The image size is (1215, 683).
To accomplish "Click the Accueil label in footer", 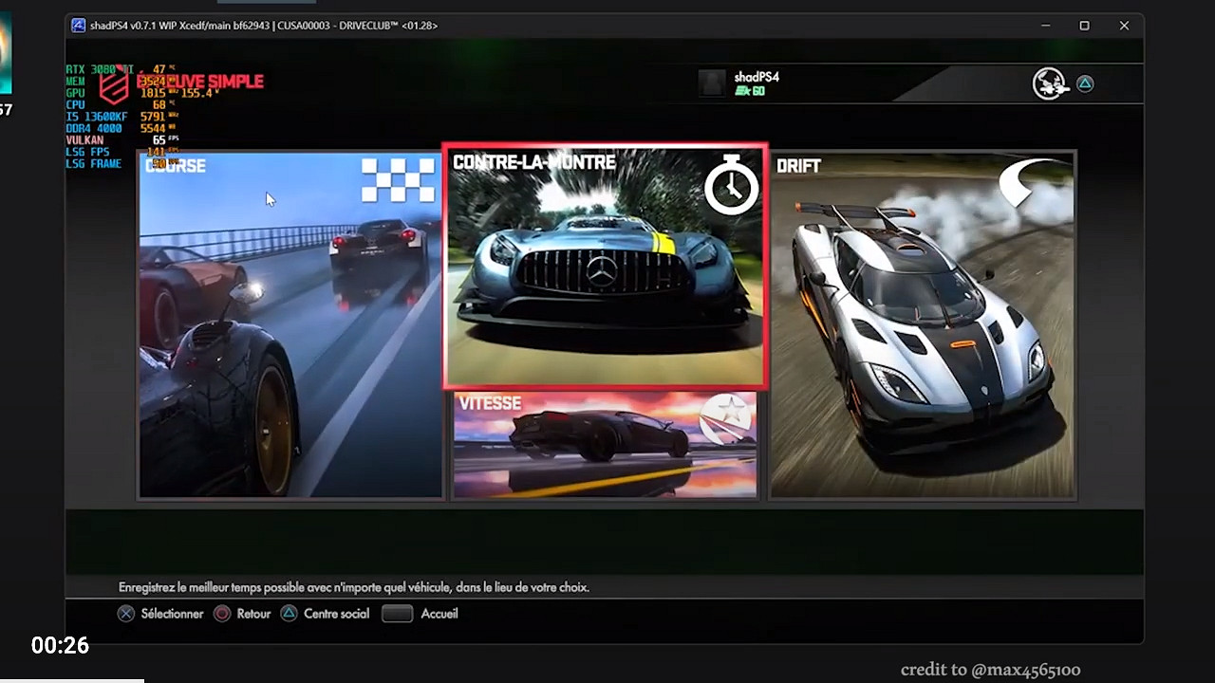I will (x=439, y=614).
